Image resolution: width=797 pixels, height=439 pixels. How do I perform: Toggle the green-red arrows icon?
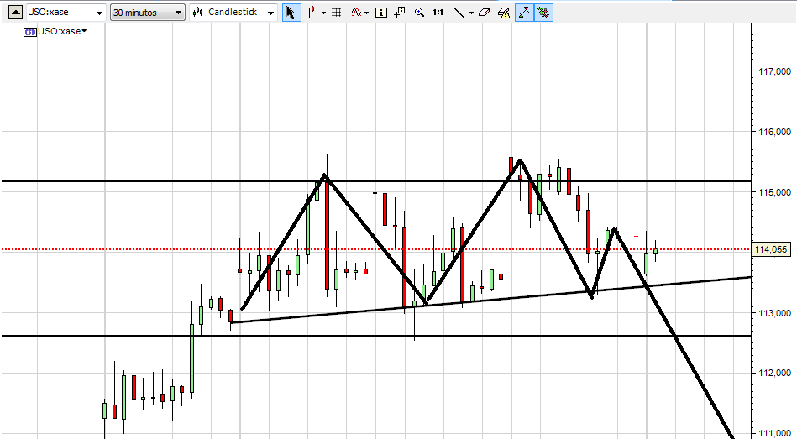tap(543, 13)
